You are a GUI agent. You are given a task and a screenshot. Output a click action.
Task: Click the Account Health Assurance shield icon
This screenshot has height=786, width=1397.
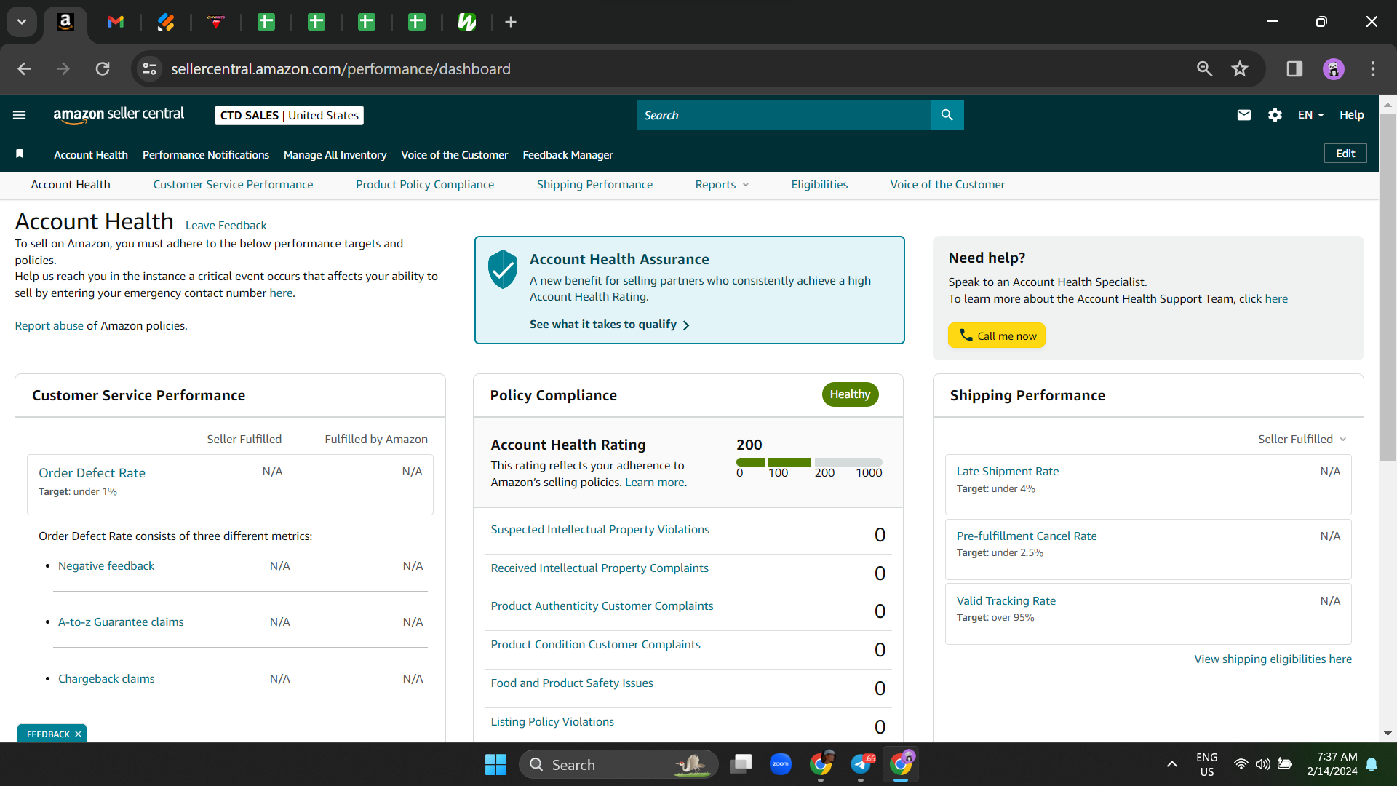[x=503, y=269]
